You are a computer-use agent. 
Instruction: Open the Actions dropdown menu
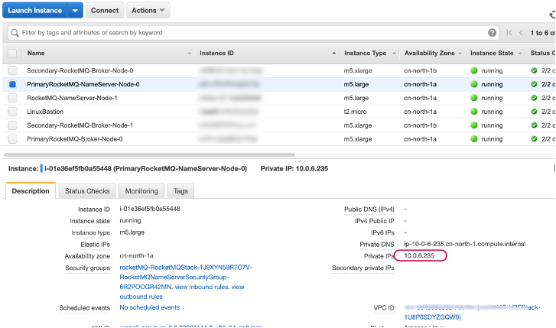pyautogui.click(x=148, y=10)
